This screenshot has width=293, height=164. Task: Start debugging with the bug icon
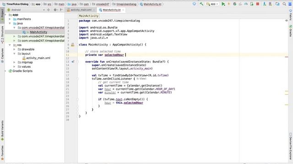[x=234, y=4]
